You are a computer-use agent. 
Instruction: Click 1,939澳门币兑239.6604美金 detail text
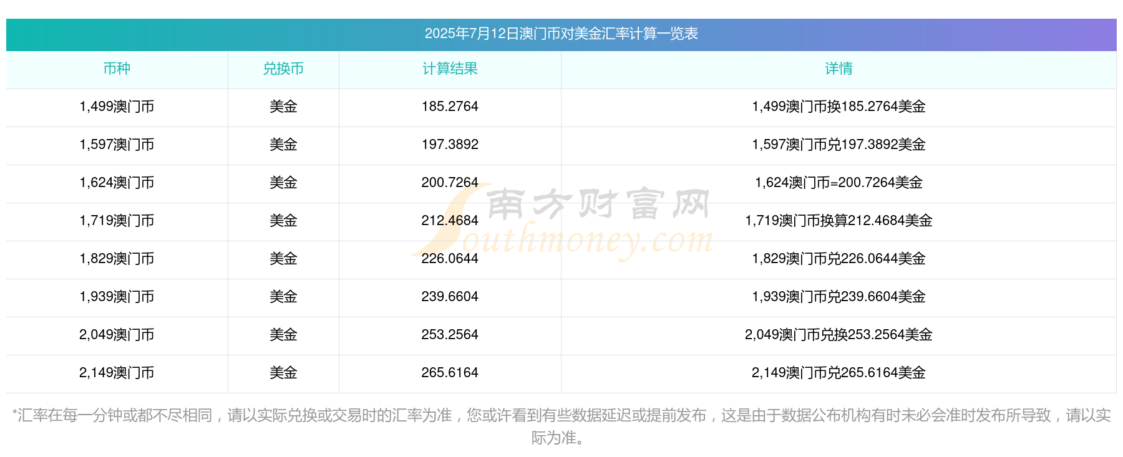839,297
